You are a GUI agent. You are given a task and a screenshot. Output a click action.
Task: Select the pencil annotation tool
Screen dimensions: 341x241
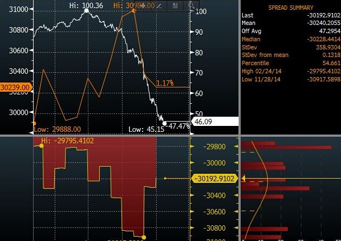tap(159, 5)
